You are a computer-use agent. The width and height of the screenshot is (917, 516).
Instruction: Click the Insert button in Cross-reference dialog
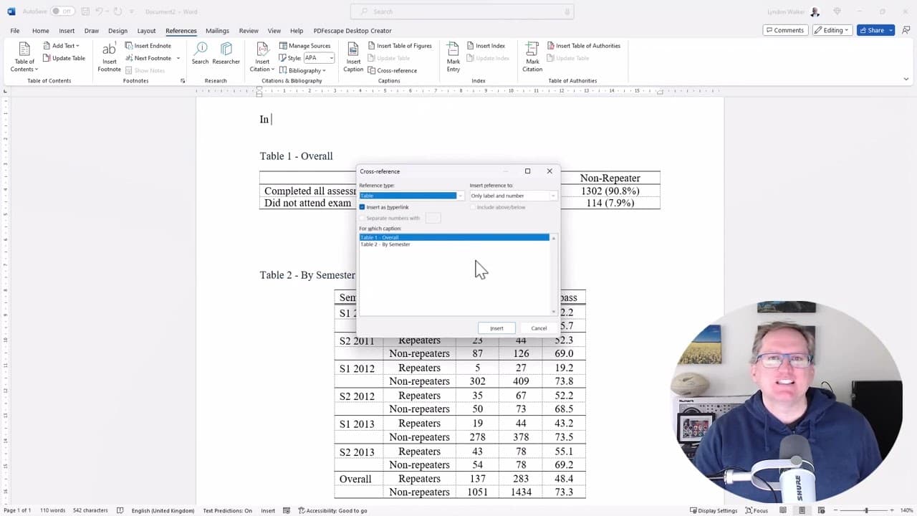click(496, 328)
